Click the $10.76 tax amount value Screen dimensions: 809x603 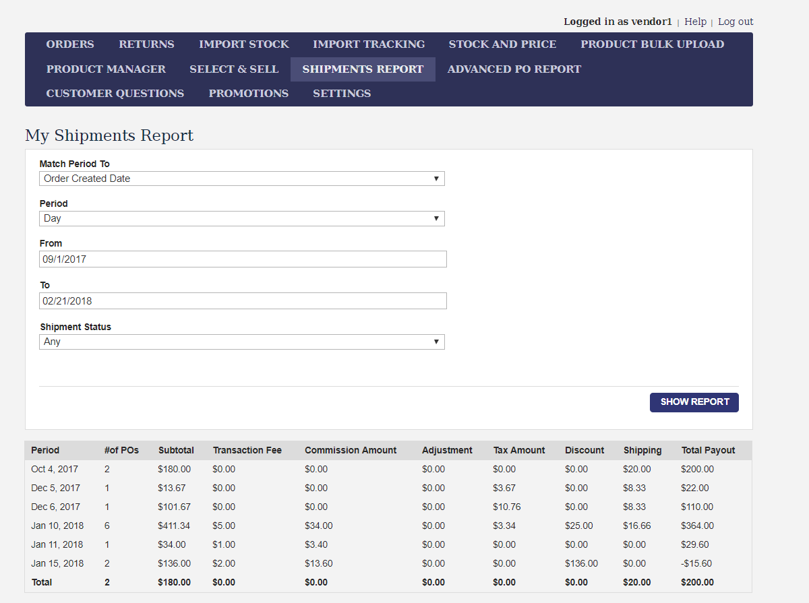(507, 507)
